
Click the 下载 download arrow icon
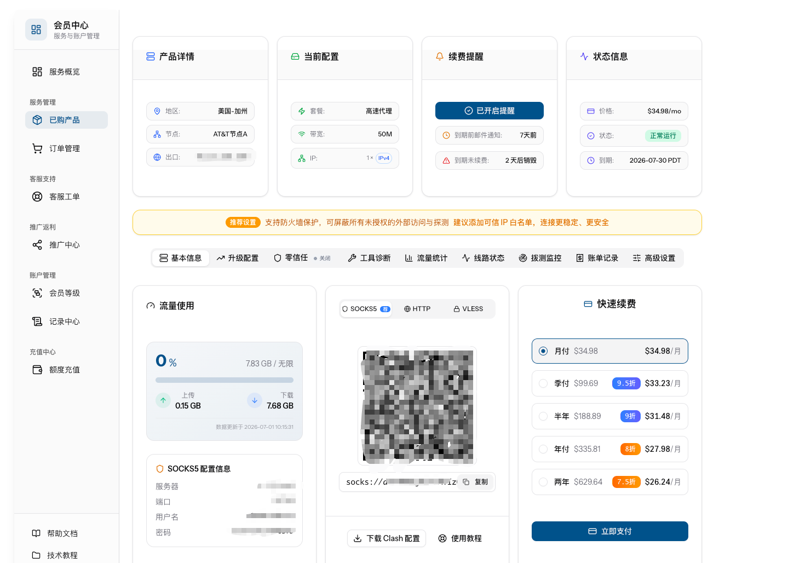click(x=255, y=400)
